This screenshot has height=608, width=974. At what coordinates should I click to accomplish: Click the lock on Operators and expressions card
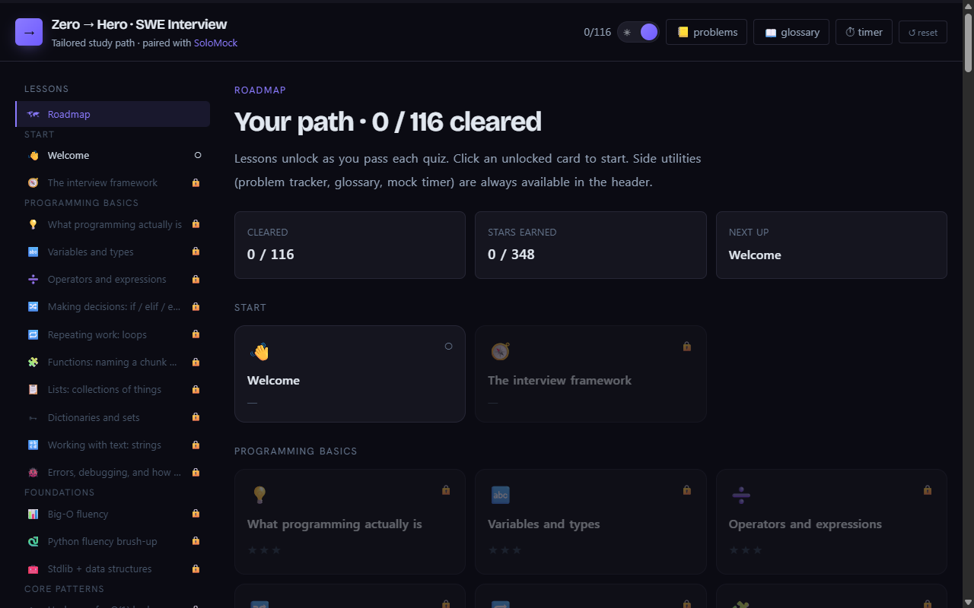coord(928,489)
